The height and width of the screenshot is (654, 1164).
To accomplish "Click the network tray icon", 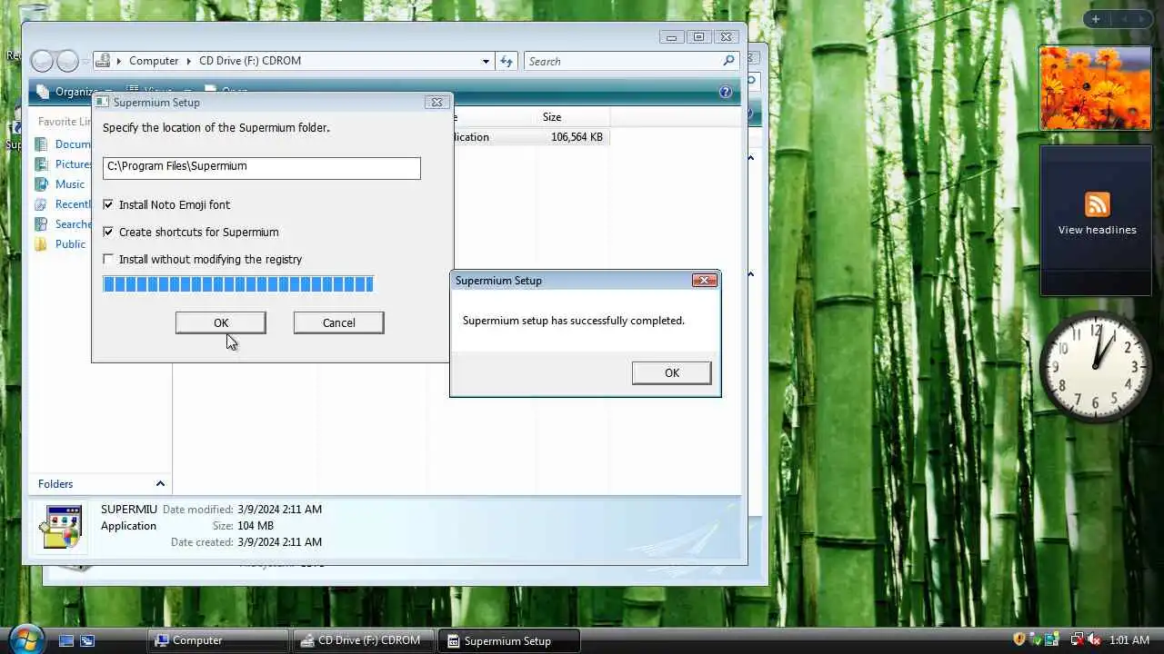I will point(1077,639).
